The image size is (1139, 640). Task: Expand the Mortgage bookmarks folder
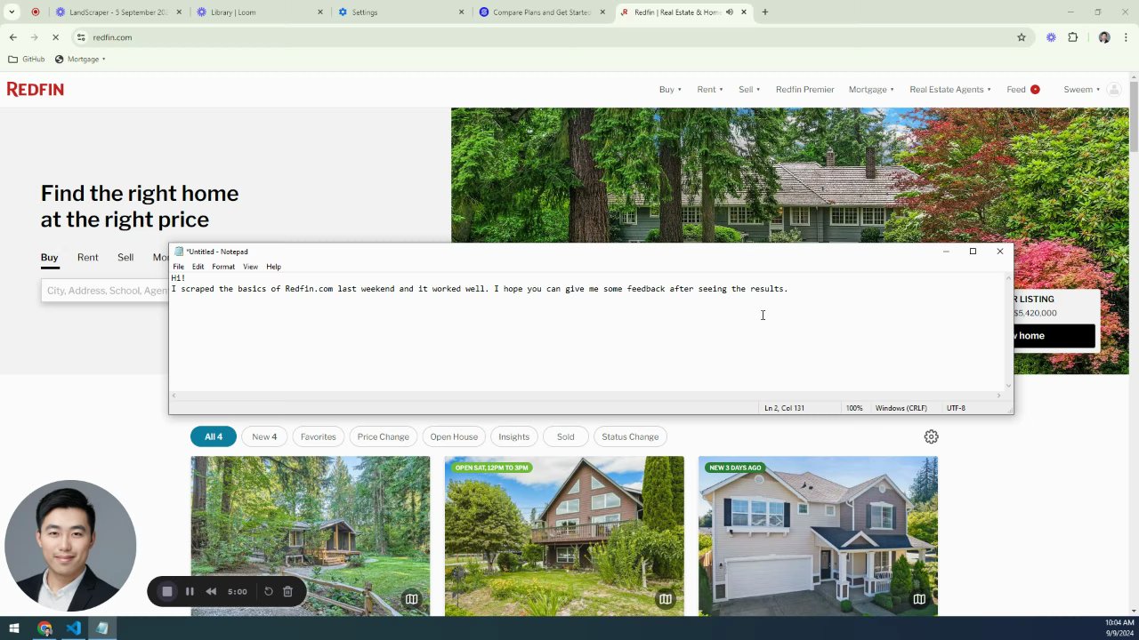click(80, 59)
